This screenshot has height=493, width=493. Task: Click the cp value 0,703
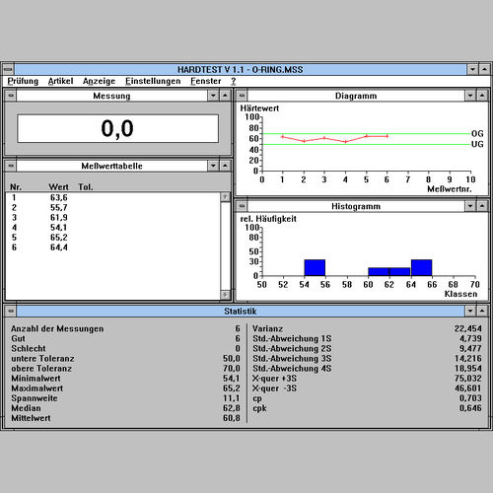pyautogui.click(x=470, y=398)
